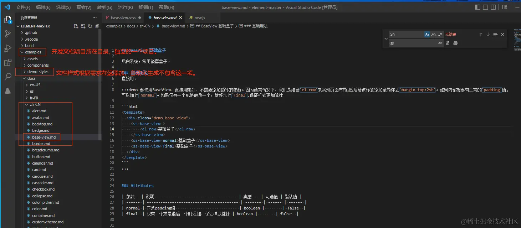
Task: Open the 查看(V) menu
Action: point(84,7)
